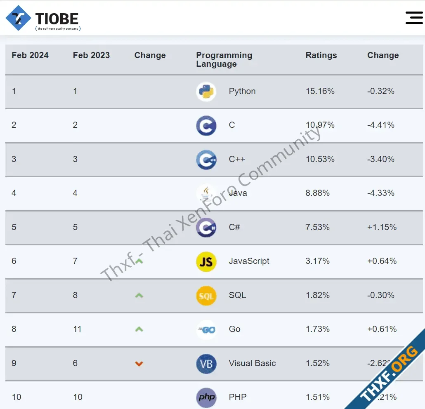Click the purple PHP logo icon
425x409 pixels.
point(206,397)
